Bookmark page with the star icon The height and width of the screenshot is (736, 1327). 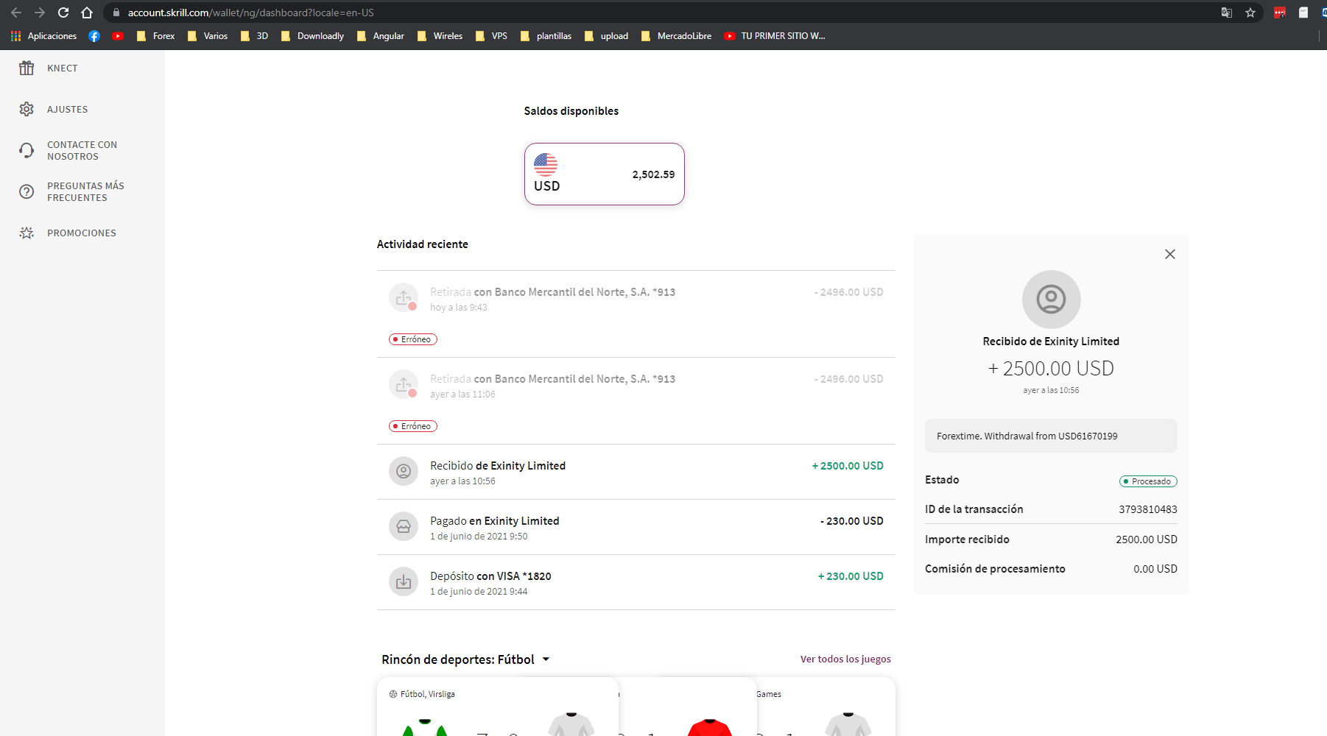(1250, 13)
